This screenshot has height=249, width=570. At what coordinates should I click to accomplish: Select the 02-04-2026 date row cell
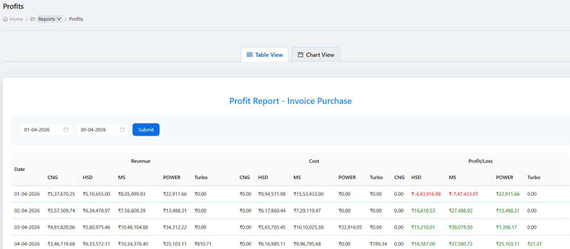click(27, 211)
